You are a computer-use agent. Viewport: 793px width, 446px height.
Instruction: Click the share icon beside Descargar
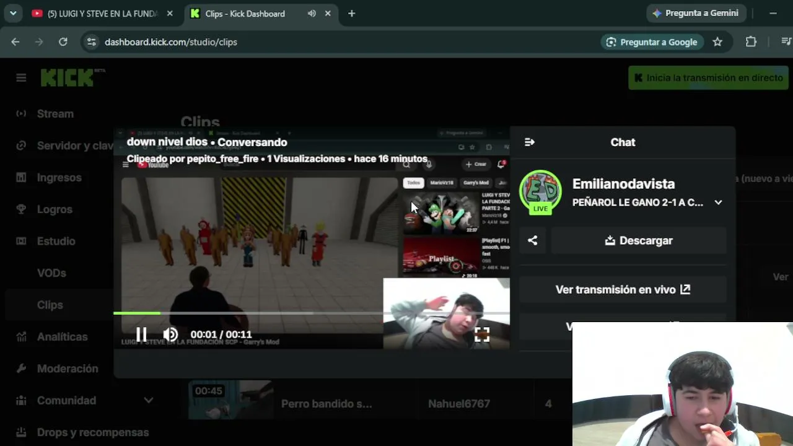[x=533, y=240]
